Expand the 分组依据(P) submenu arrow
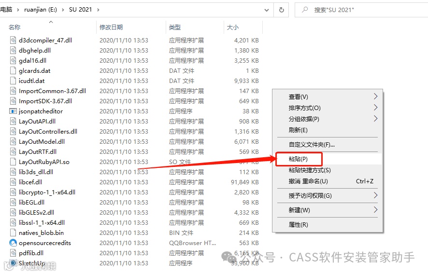 (376, 119)
